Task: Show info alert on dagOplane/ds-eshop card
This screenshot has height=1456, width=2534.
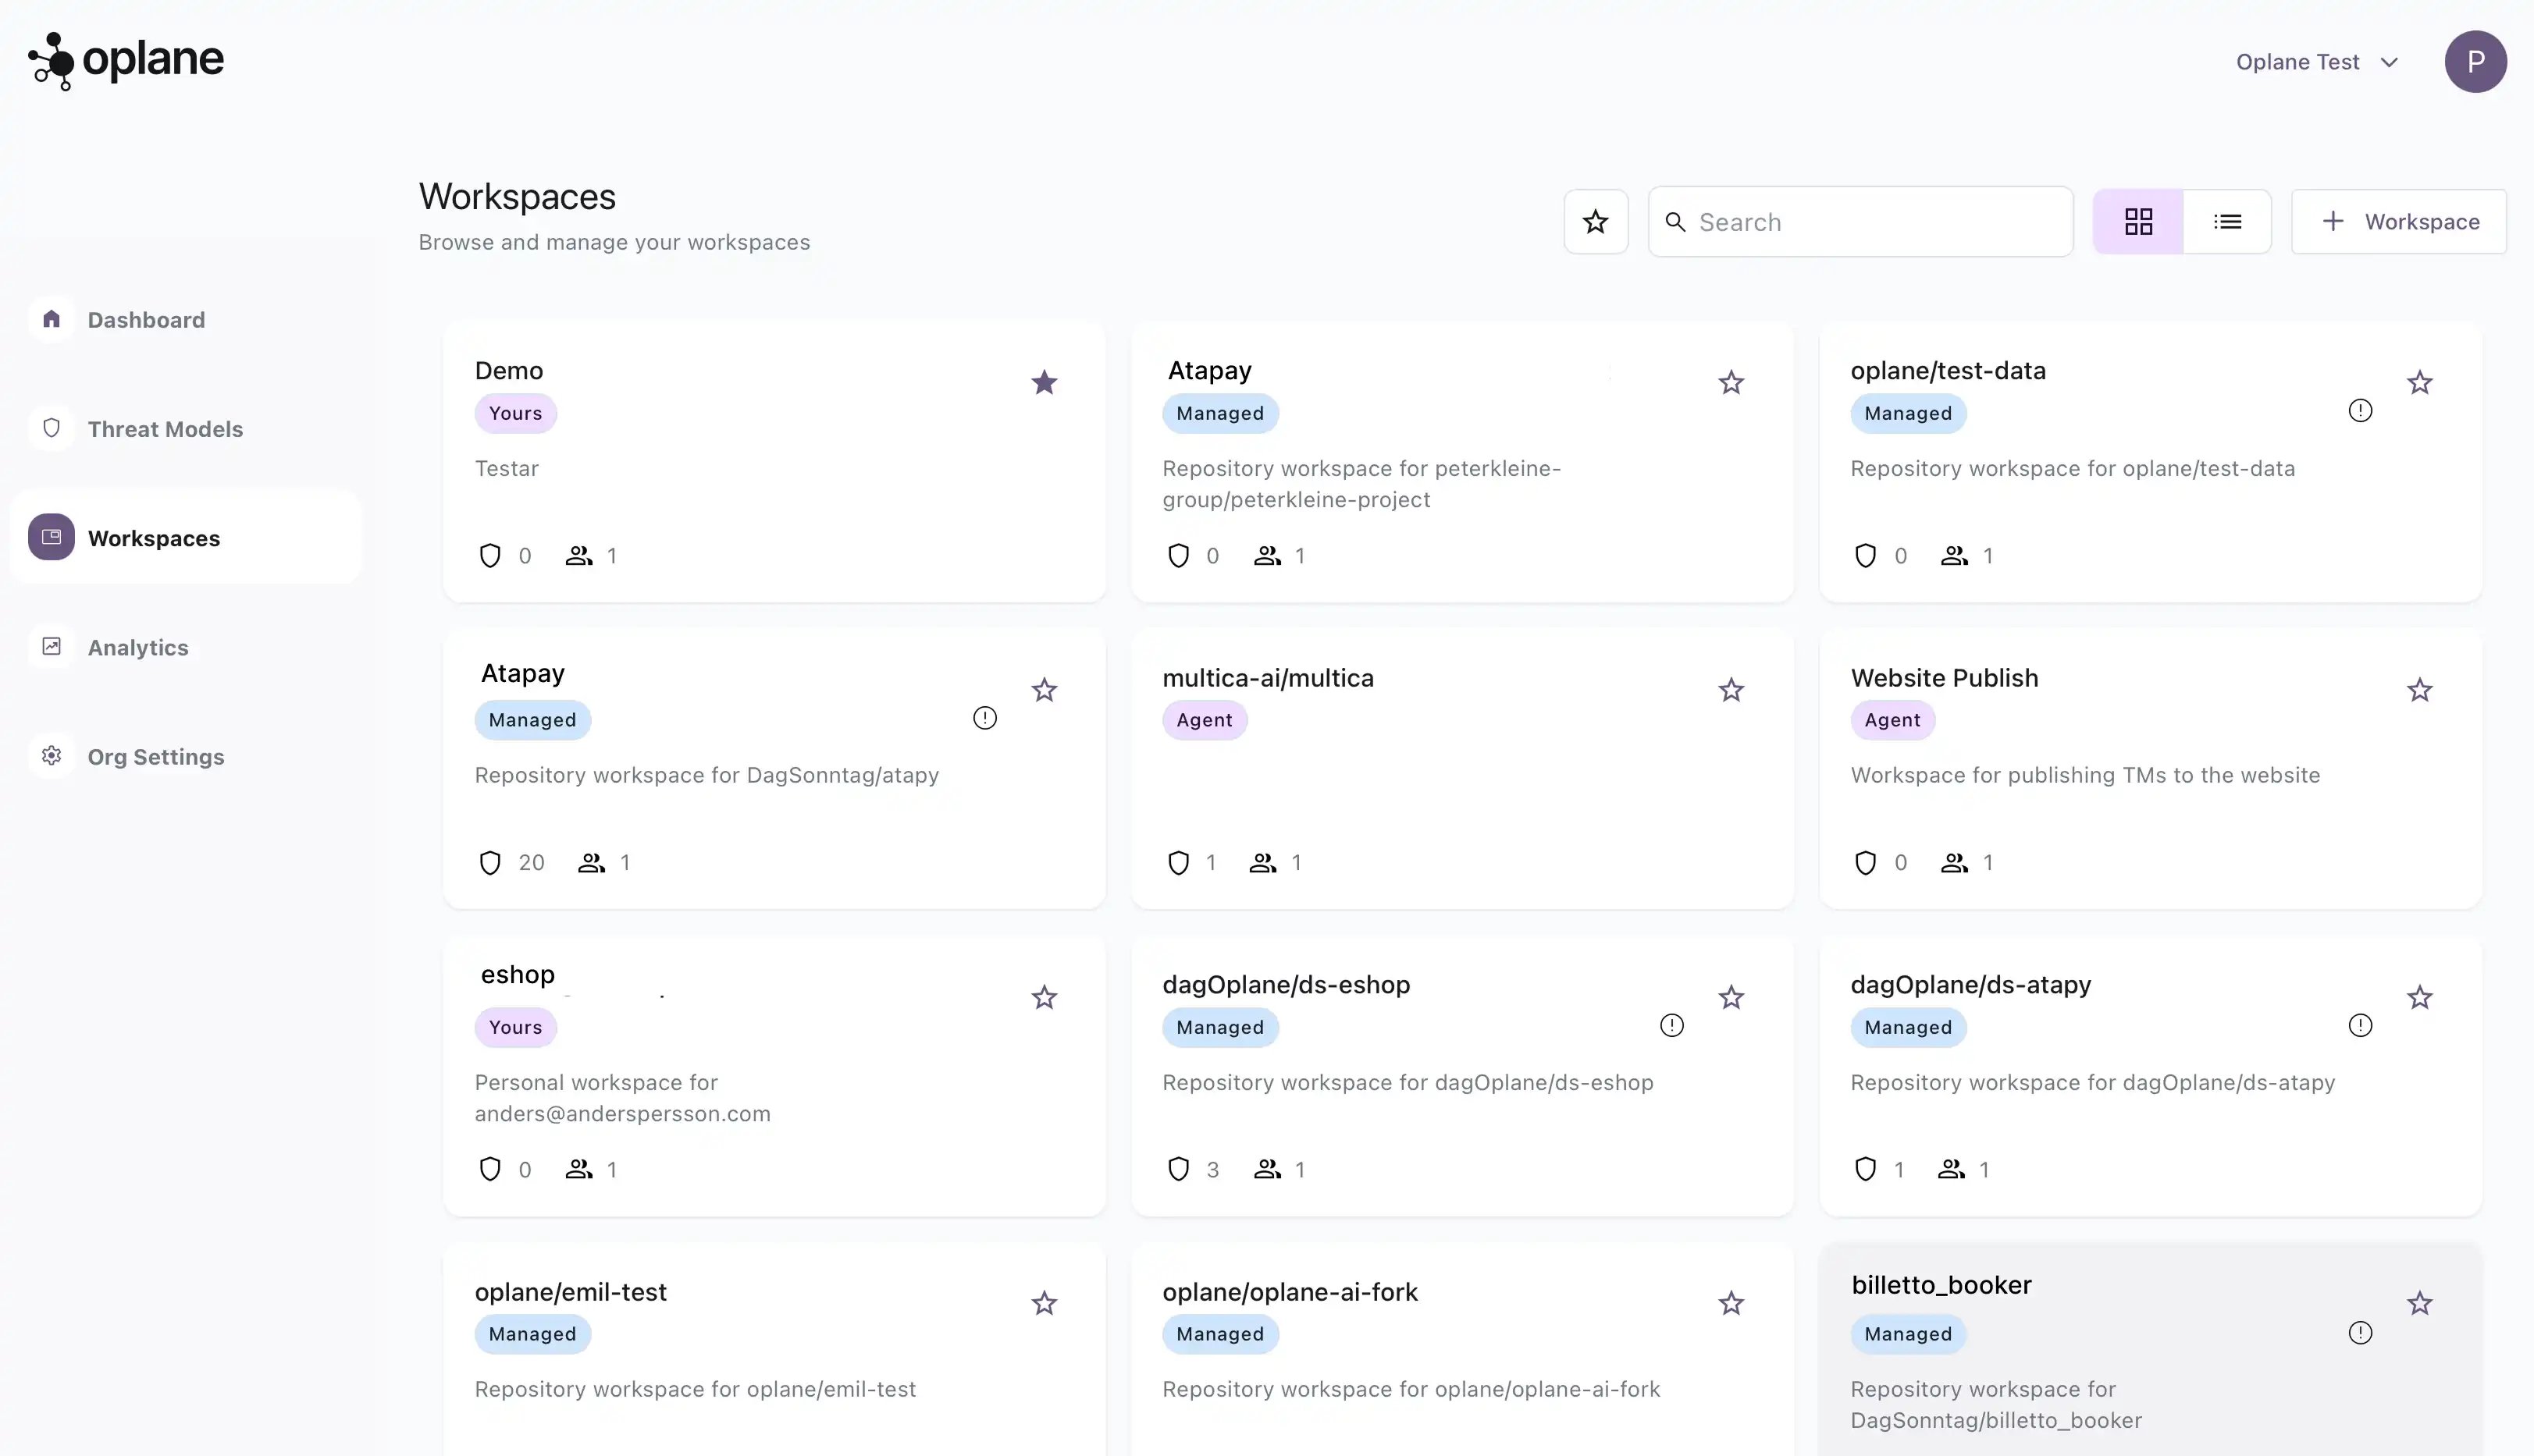Action: coord(1671,1026)
